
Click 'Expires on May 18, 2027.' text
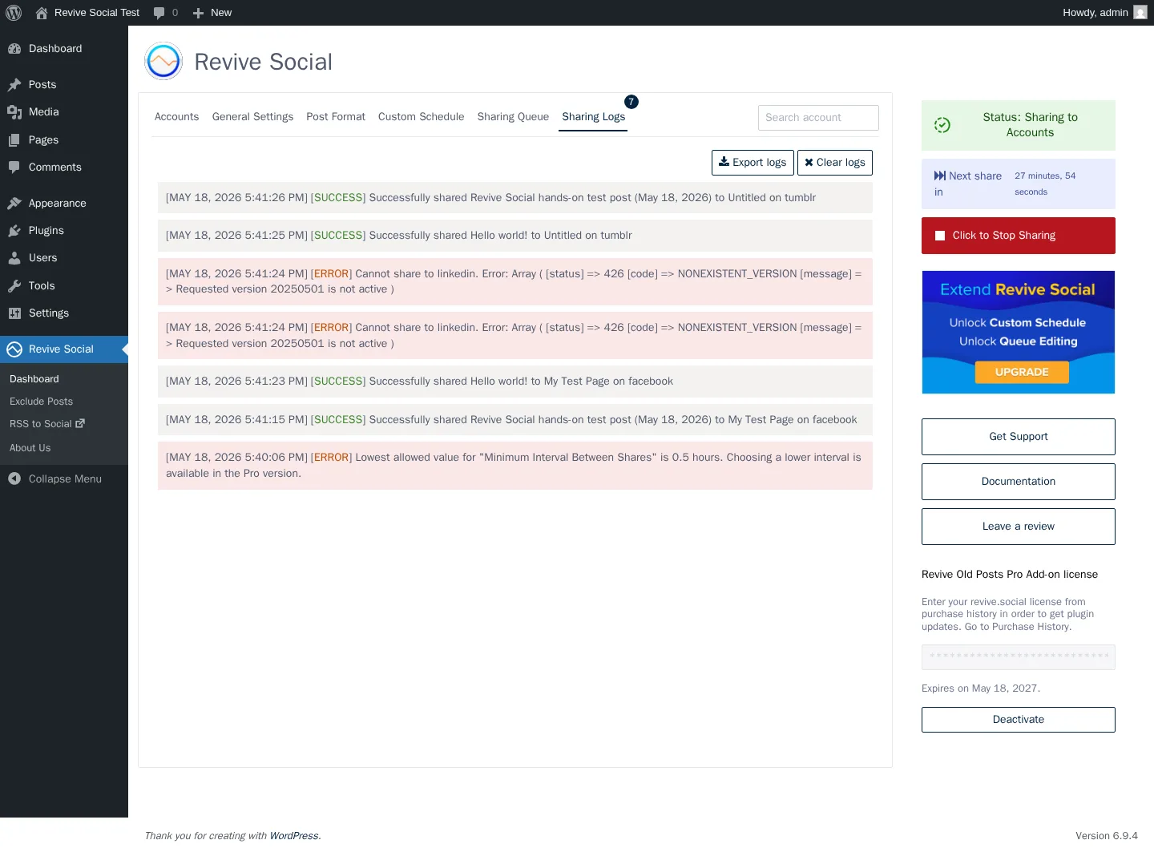coord(981,688)
